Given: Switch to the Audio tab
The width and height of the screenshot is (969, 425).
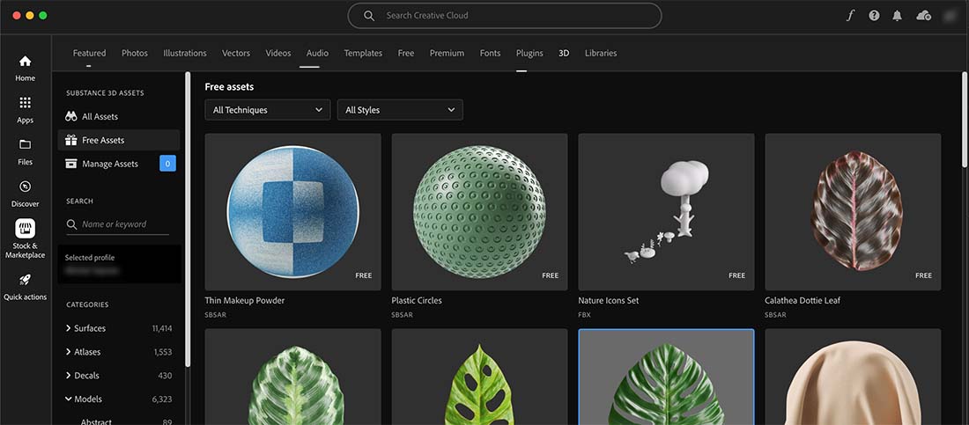Looking at the screenshot, I should (318, 53).
